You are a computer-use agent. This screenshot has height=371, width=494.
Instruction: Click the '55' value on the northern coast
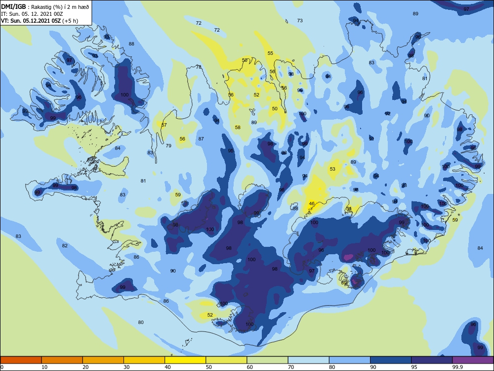(x=270, y=53)
